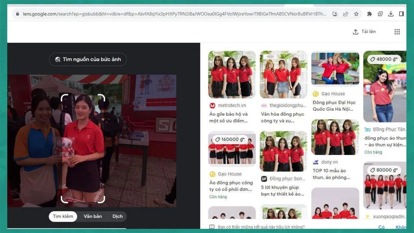Click the lightning extension icon in toolbar

pos(380,14)
